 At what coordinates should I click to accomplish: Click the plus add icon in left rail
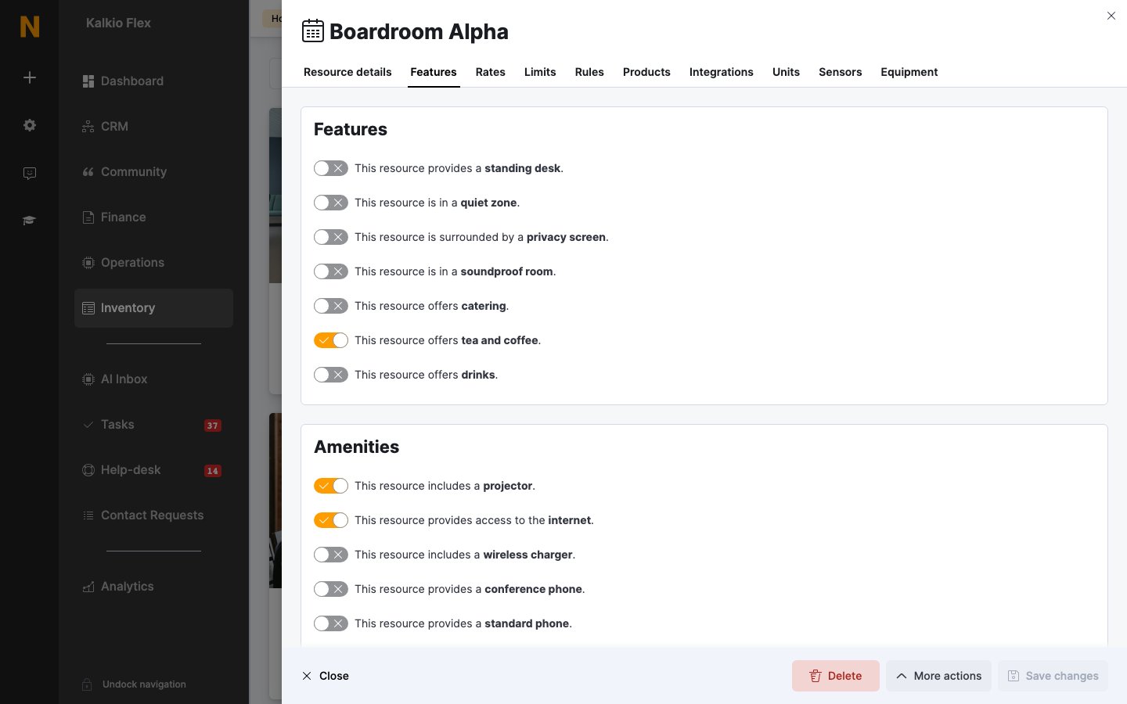(x=30, y=77)
